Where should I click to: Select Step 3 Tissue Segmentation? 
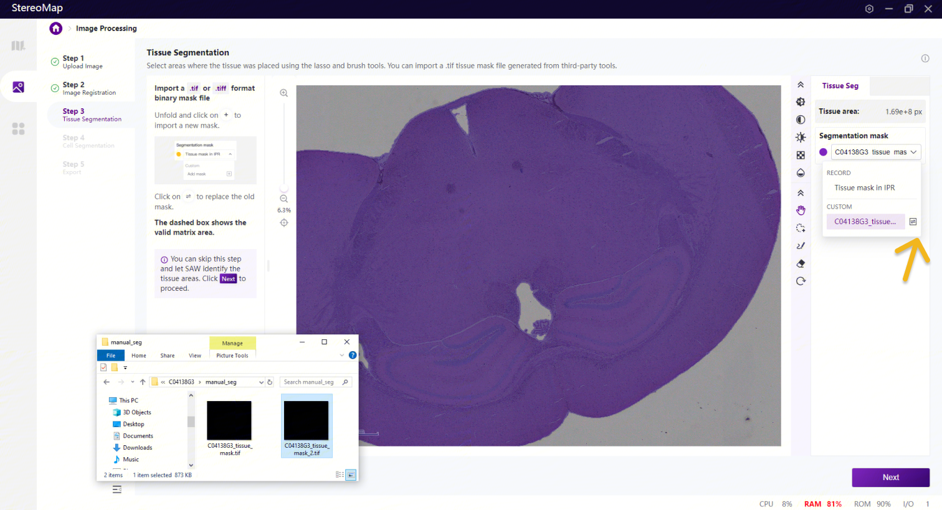(x=92, y=115)
